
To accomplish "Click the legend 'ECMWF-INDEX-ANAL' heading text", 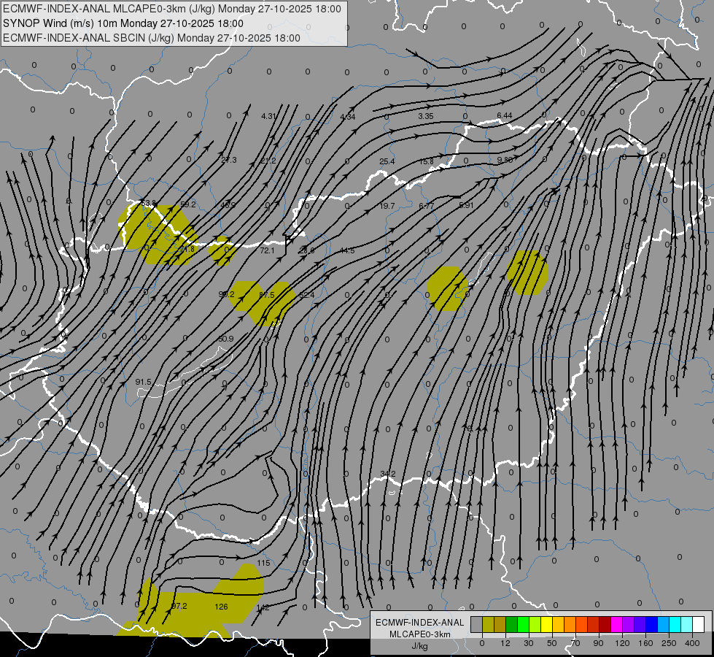I will [x=420, y=623].
